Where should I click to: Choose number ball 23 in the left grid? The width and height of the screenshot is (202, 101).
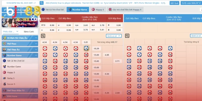point(65,74)
